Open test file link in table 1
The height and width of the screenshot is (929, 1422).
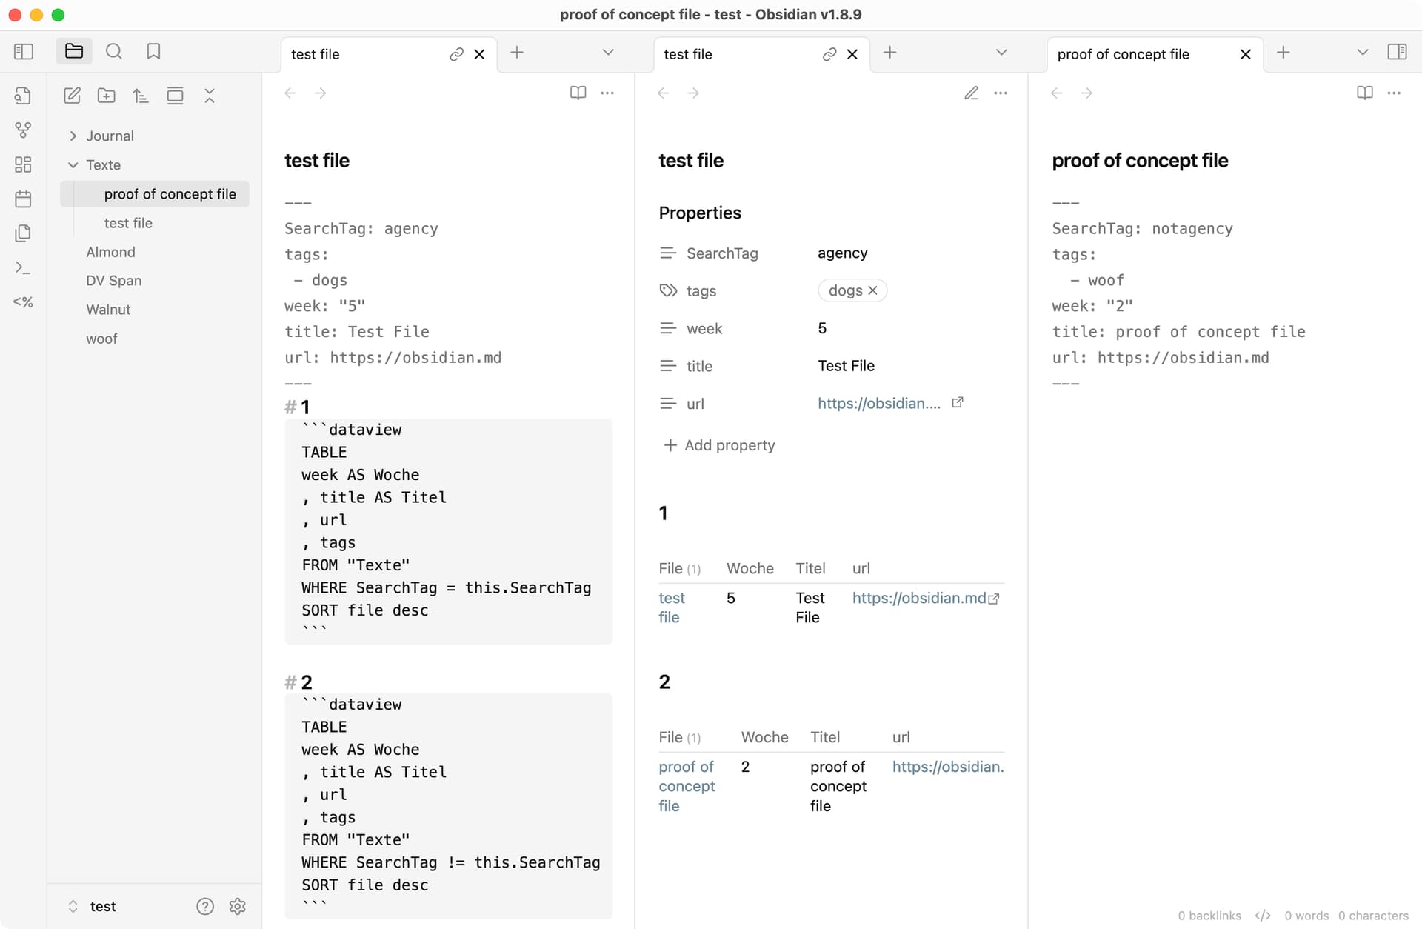672,607
